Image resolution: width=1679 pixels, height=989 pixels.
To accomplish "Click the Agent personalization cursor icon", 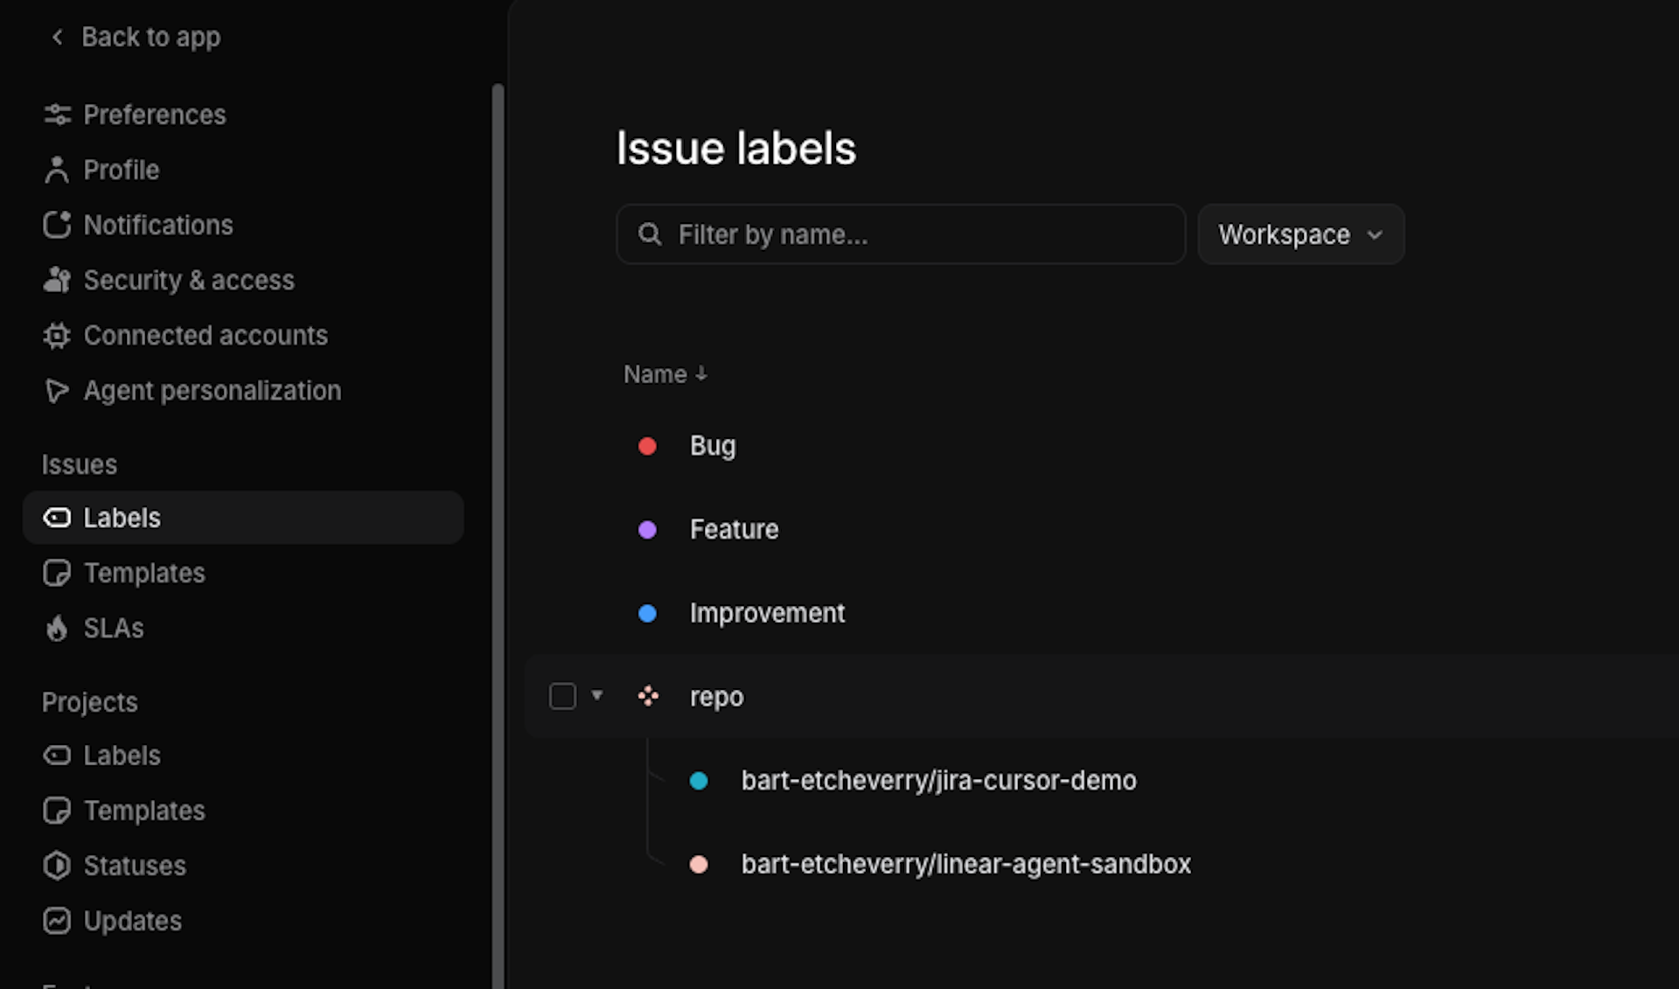I will [x=57, y=391].
